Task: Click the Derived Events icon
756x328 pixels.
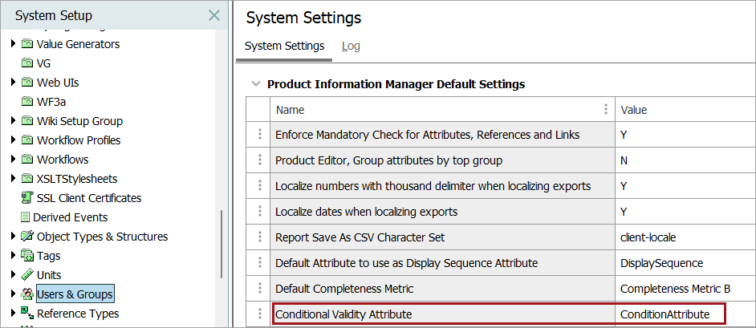Action: point(25,217)
